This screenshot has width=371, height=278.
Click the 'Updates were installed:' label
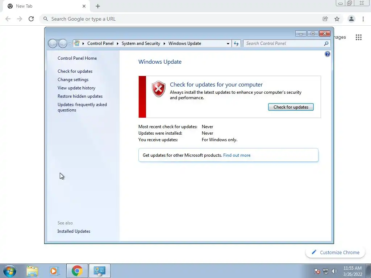[x=160, y=133]
